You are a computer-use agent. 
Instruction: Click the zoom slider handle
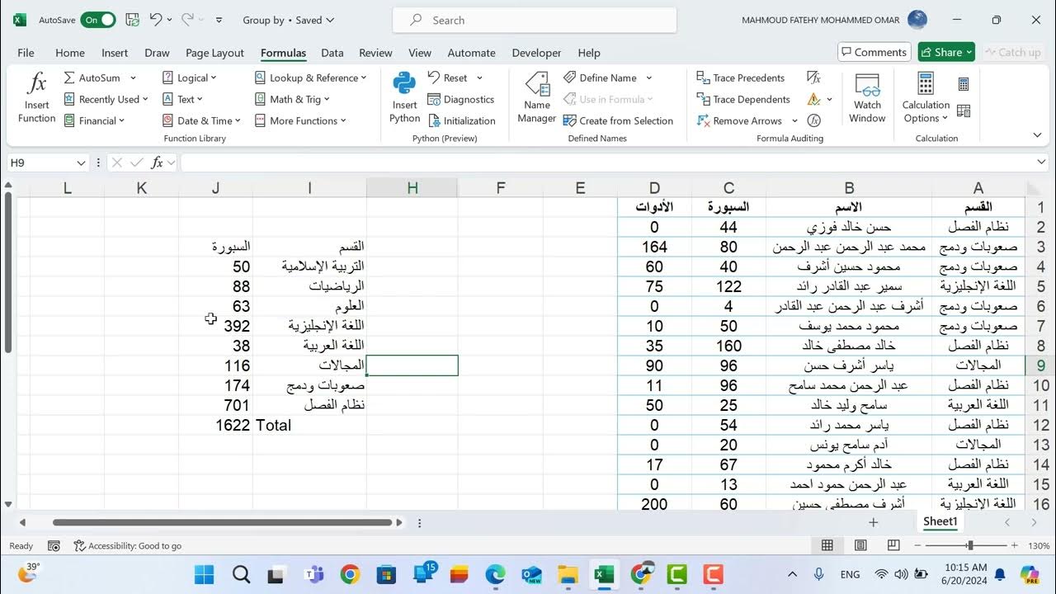pyautogui.click(x=970, y=545)
